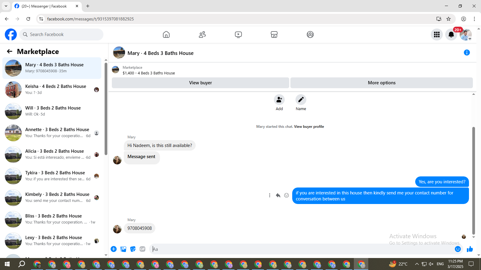Select the "Yes, are you interested?" message
This screenshot has height=270, width=481.
(442, 182)
